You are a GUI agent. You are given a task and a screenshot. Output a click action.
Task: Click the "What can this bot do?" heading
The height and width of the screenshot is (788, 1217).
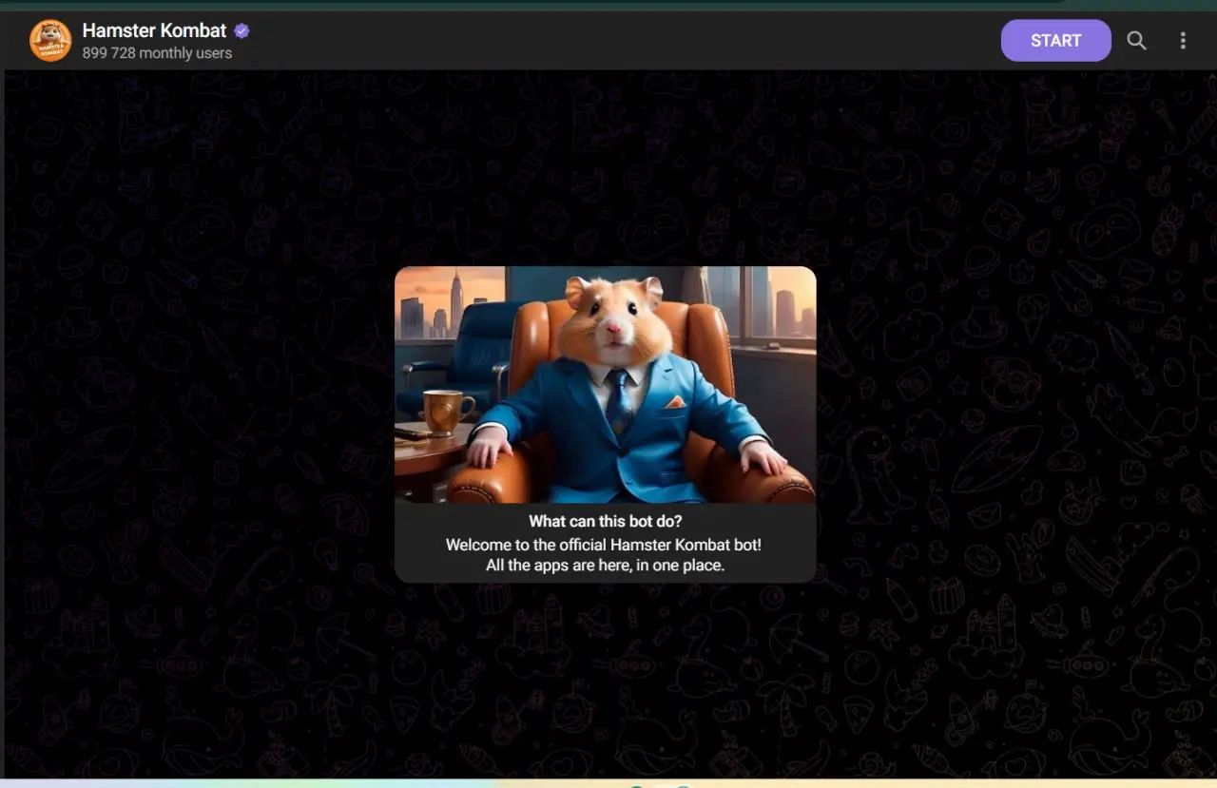click(x=605, y=521)
